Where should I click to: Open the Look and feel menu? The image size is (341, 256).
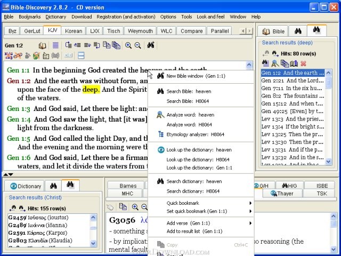[x=210, y=17]
